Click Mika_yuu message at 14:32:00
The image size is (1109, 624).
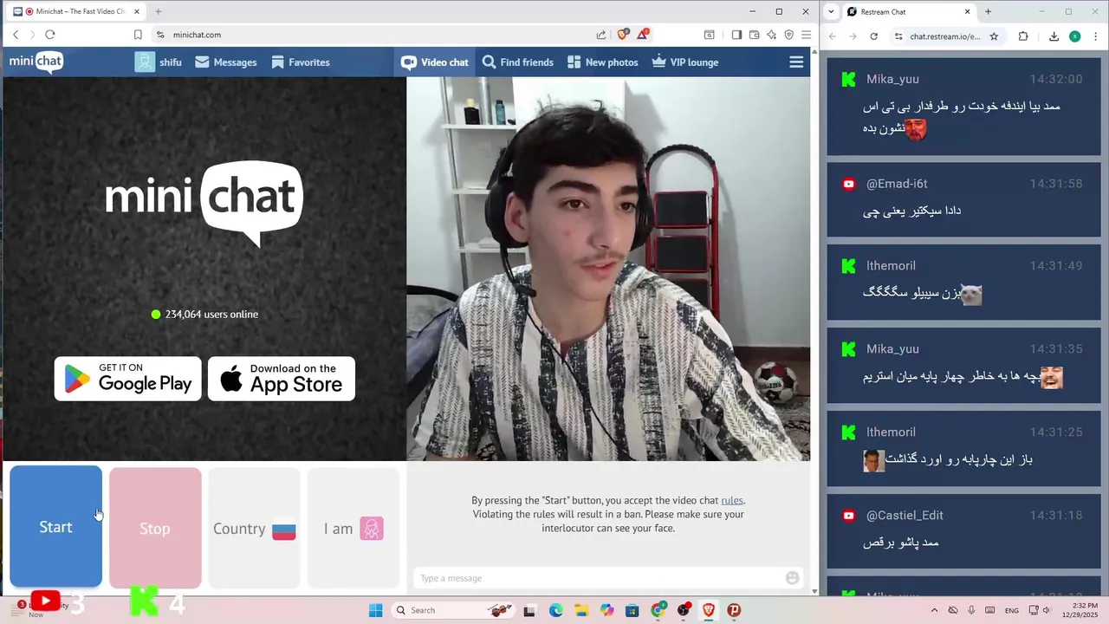click(963, 107)
